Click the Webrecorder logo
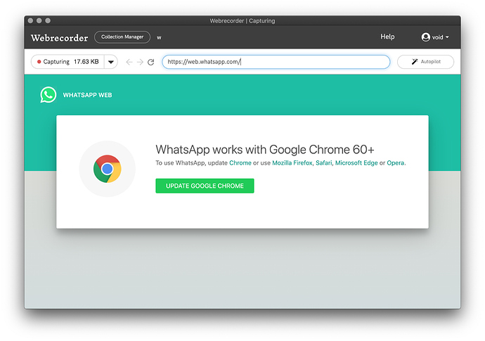Viewport: 485px width, 341px height. coord(59,37)
